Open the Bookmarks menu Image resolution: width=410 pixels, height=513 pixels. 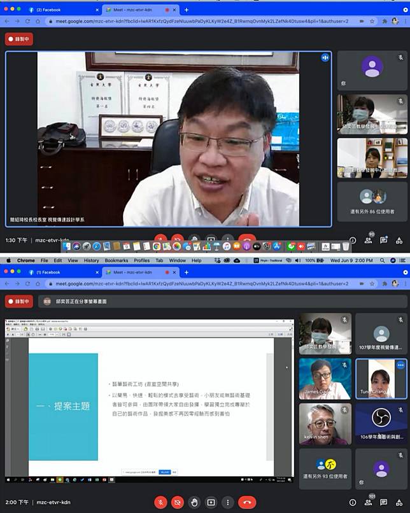coord(117,260)
